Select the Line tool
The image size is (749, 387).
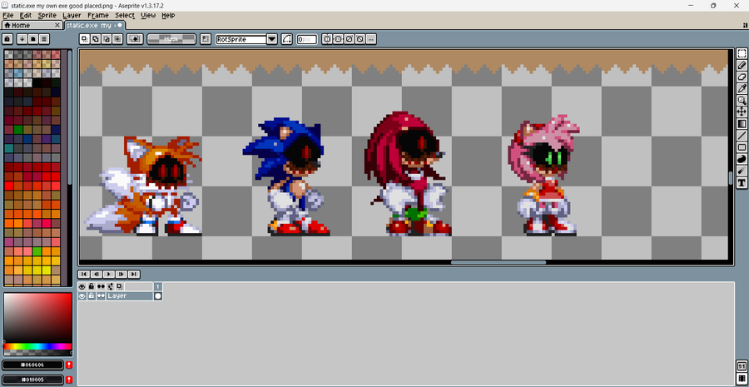(x=742, y=136)
